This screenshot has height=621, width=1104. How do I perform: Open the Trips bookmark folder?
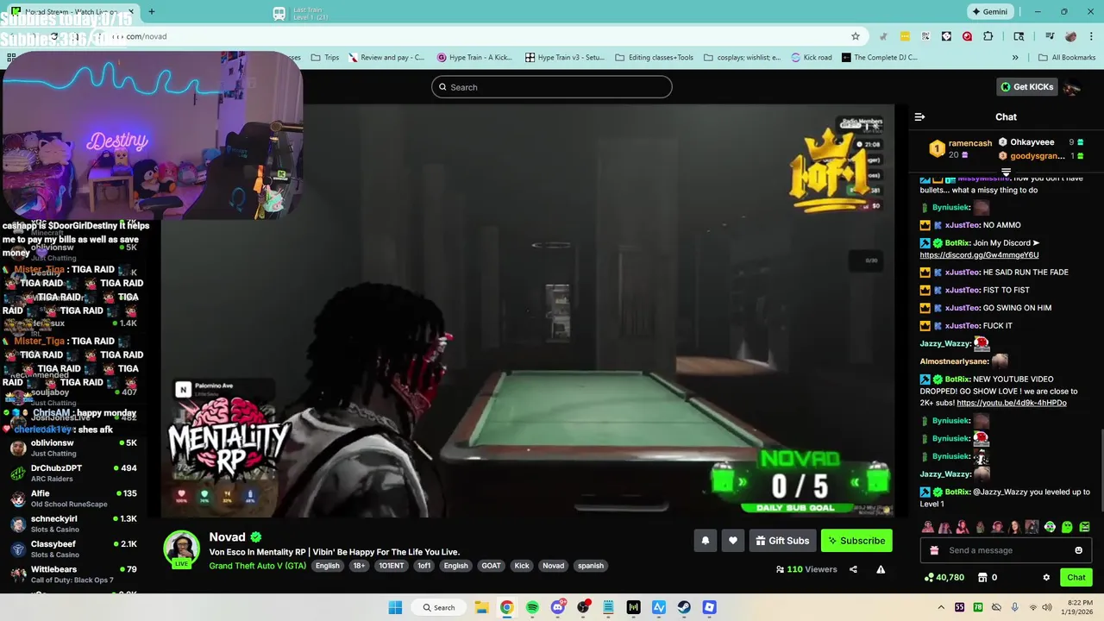pyautogui.click(x=324, y=58)
